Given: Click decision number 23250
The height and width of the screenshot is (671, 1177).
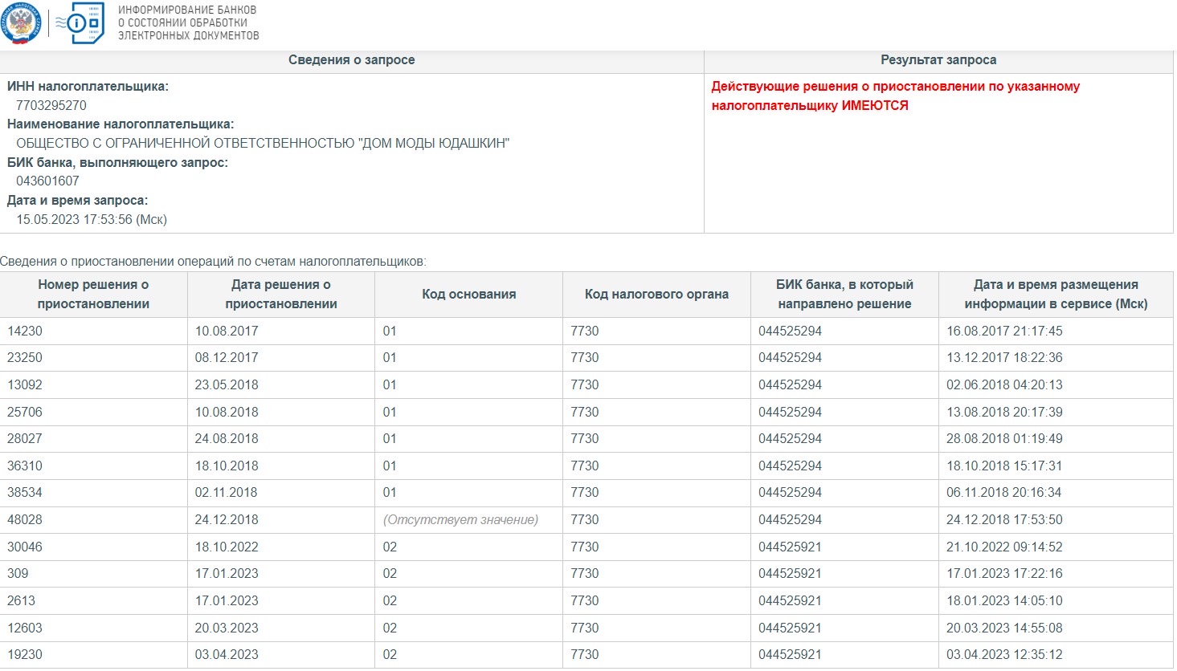Looking at the screenshot, I should [x=25, y=358].
